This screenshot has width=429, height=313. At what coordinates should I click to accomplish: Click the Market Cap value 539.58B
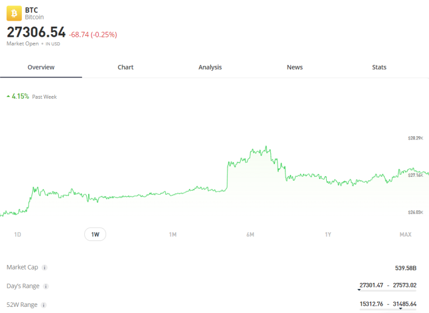tap(406, 268)
